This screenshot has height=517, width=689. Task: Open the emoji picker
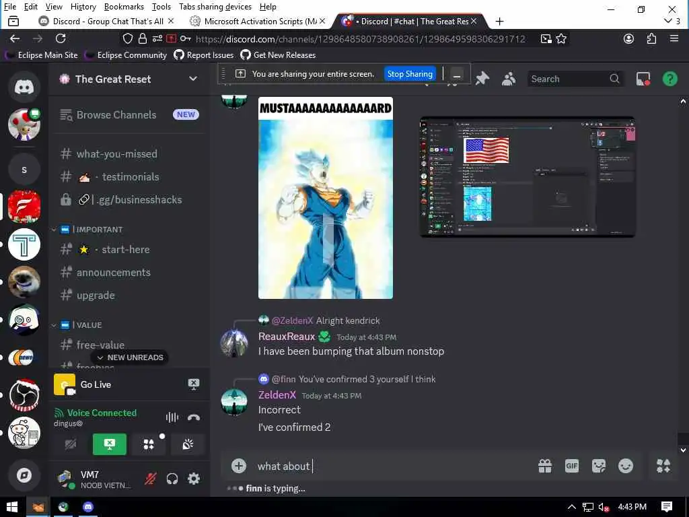625,466
